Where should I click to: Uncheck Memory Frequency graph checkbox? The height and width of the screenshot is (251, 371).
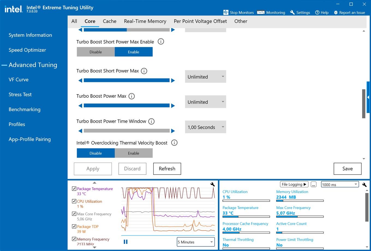(x=74, y=239)
